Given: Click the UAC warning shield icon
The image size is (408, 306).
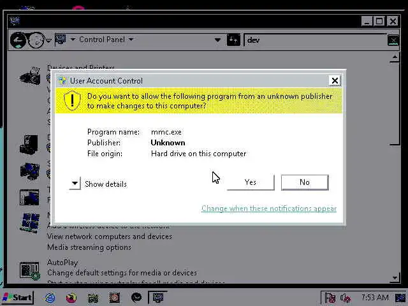Looking at the screenshot, I should point(72,101).
